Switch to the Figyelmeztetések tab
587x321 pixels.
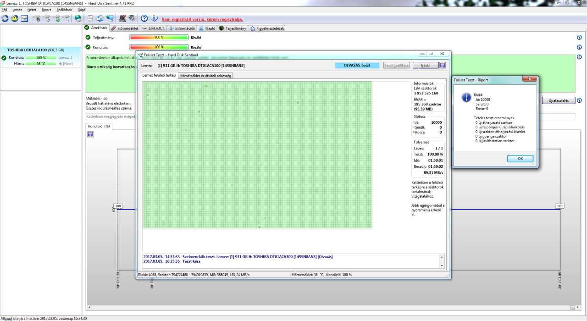click(267, 28)
